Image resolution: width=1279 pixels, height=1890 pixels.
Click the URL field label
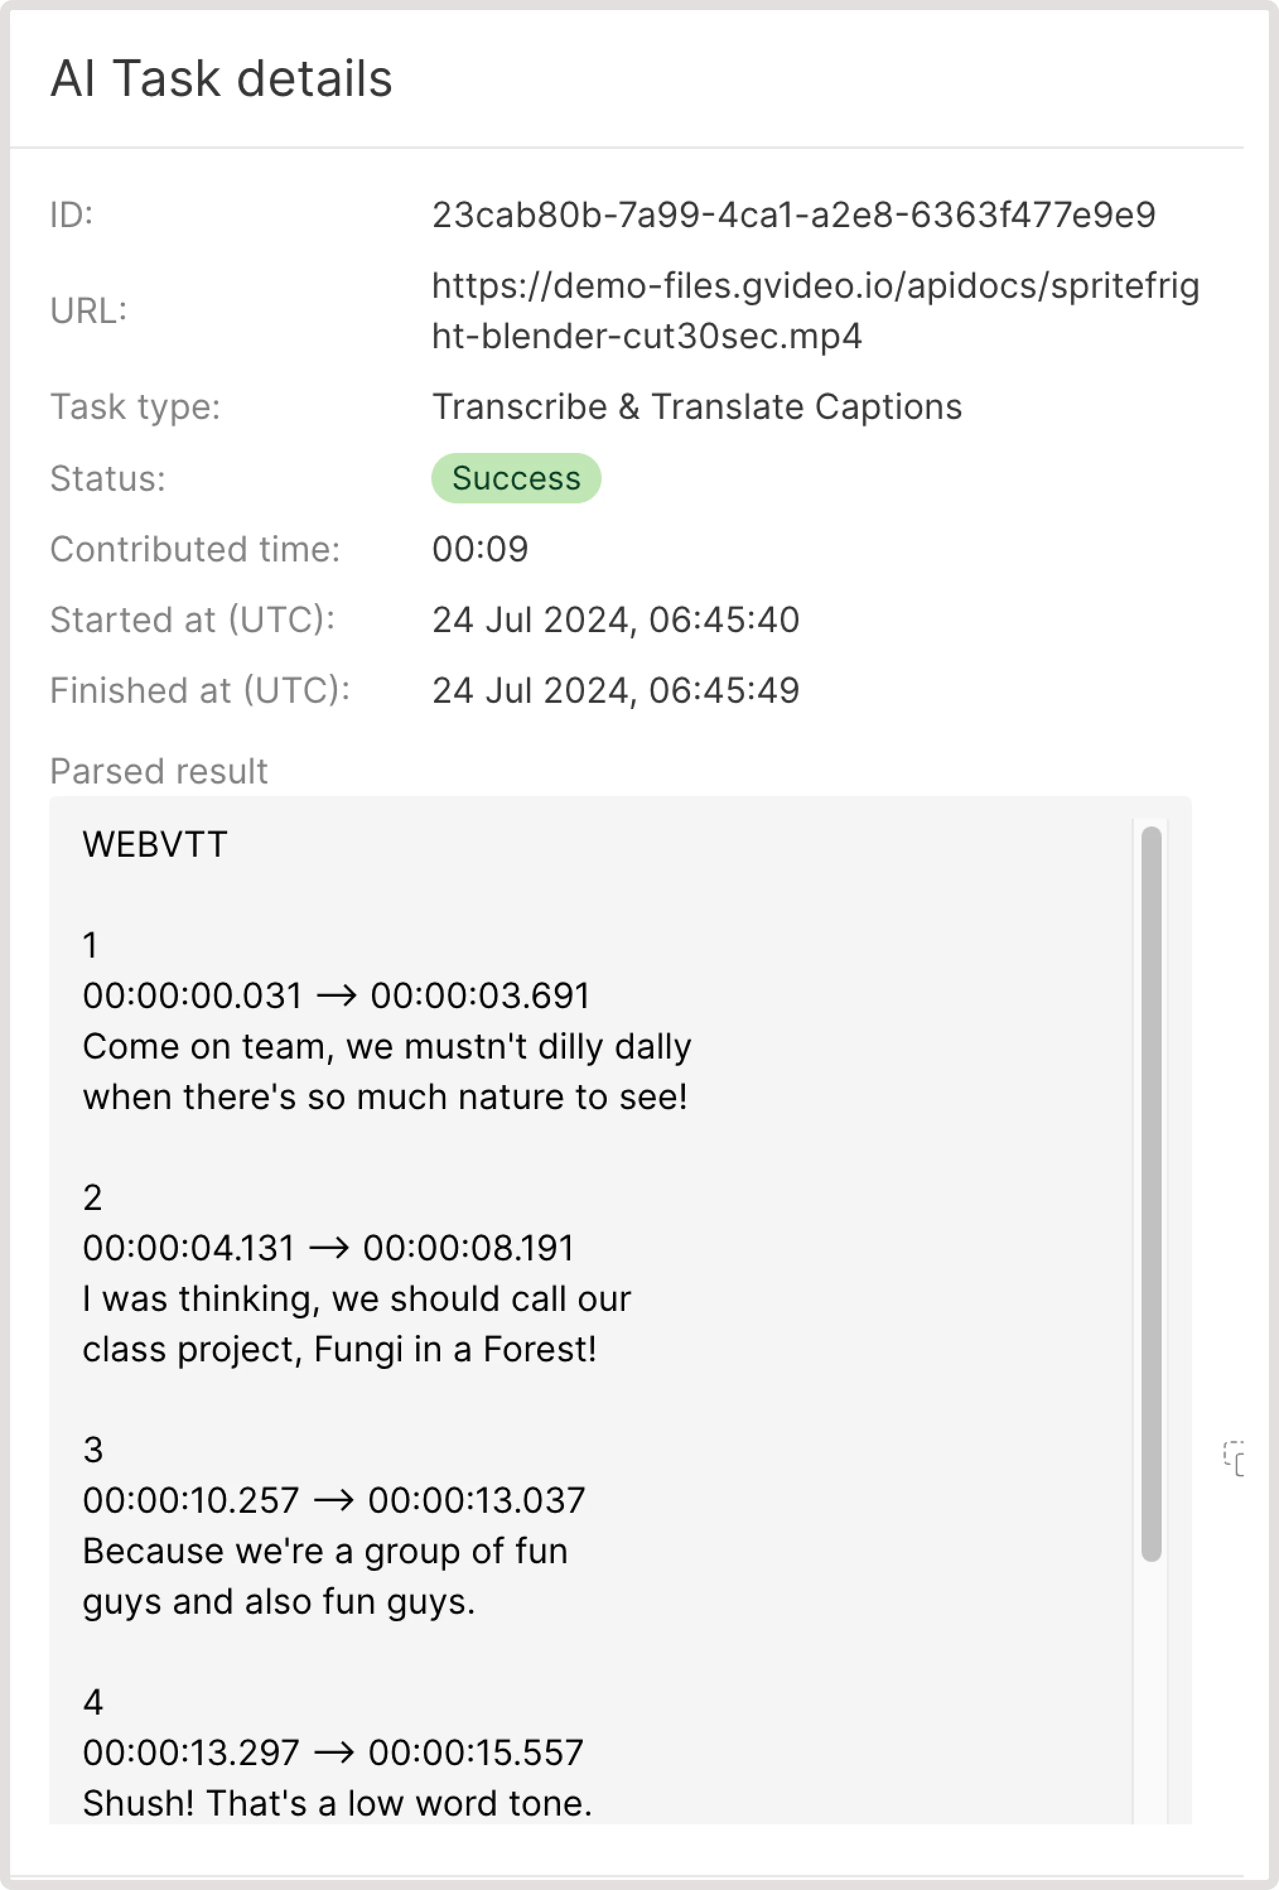89,310
